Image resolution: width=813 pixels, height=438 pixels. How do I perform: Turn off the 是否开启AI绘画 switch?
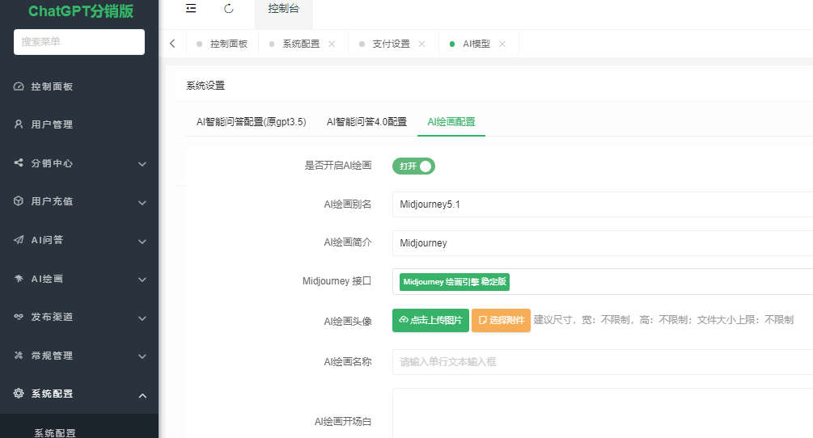[413, 166]
